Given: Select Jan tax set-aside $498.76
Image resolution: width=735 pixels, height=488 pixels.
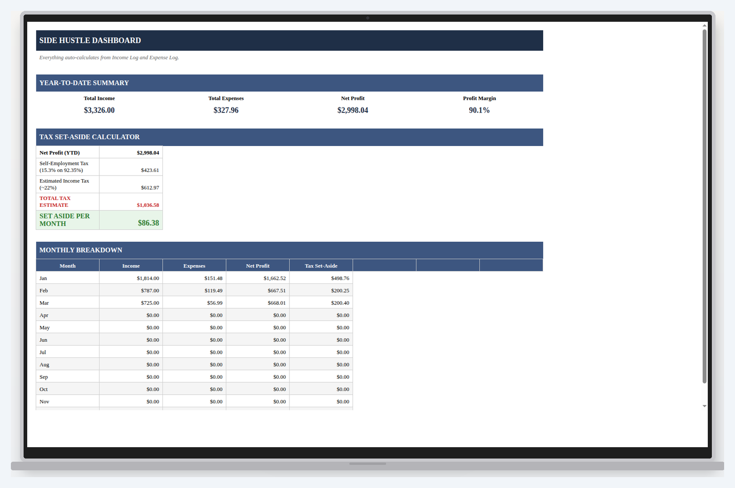Looking at the screenshot, I should (321, 278).
